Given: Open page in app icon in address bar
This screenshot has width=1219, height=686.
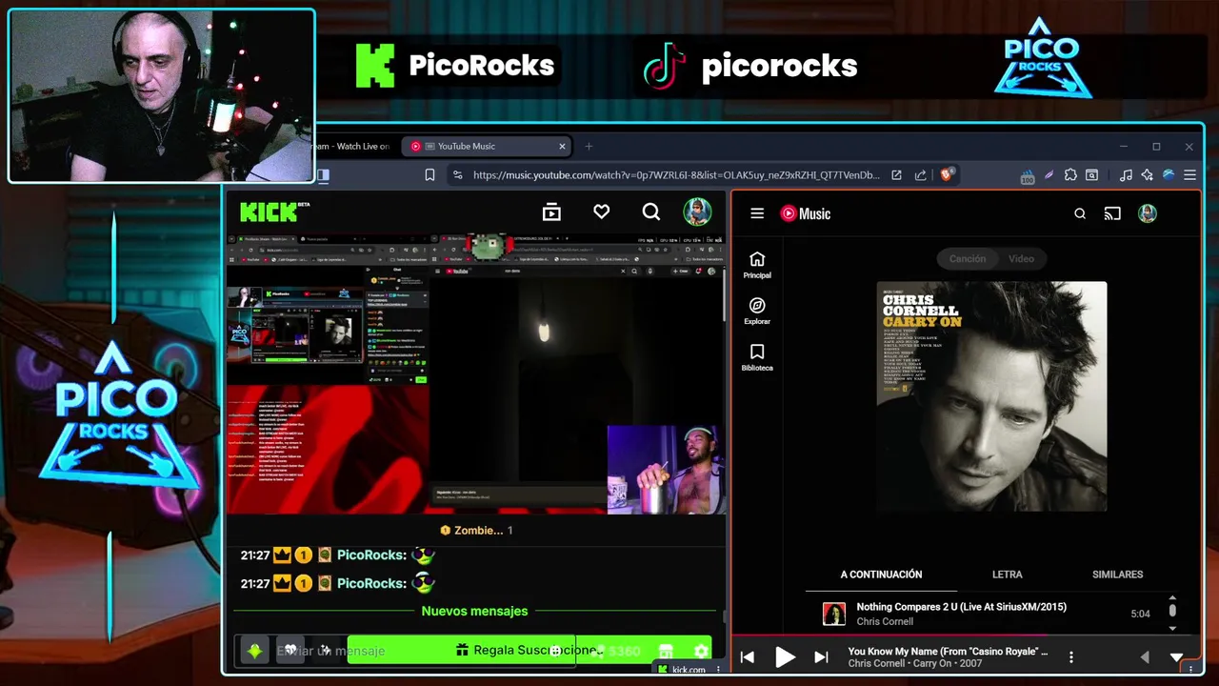Looking at the screenshot, I should tap(896, 175).
